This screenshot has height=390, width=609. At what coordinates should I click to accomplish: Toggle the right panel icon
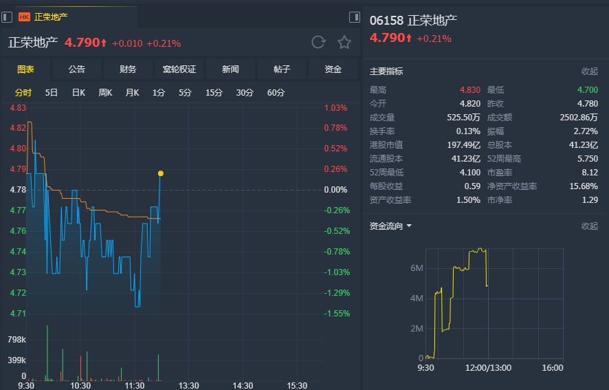[x=355, y=17]
